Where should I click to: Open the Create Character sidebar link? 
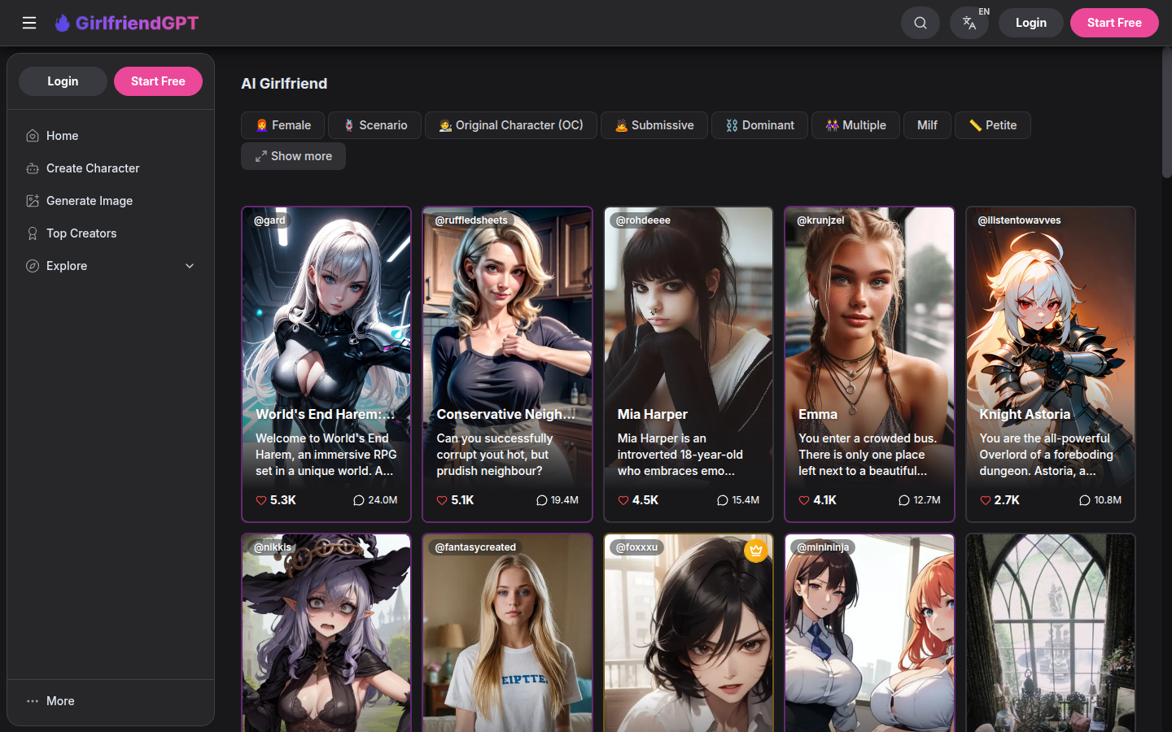click(x=111, y=168)
